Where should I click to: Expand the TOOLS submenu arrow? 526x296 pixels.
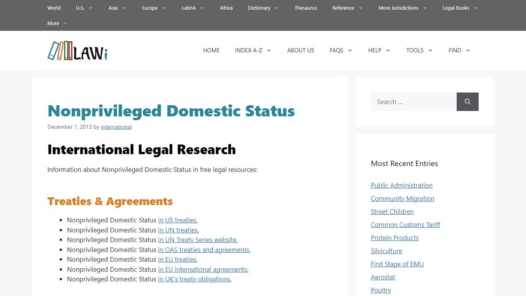(430, 50)
